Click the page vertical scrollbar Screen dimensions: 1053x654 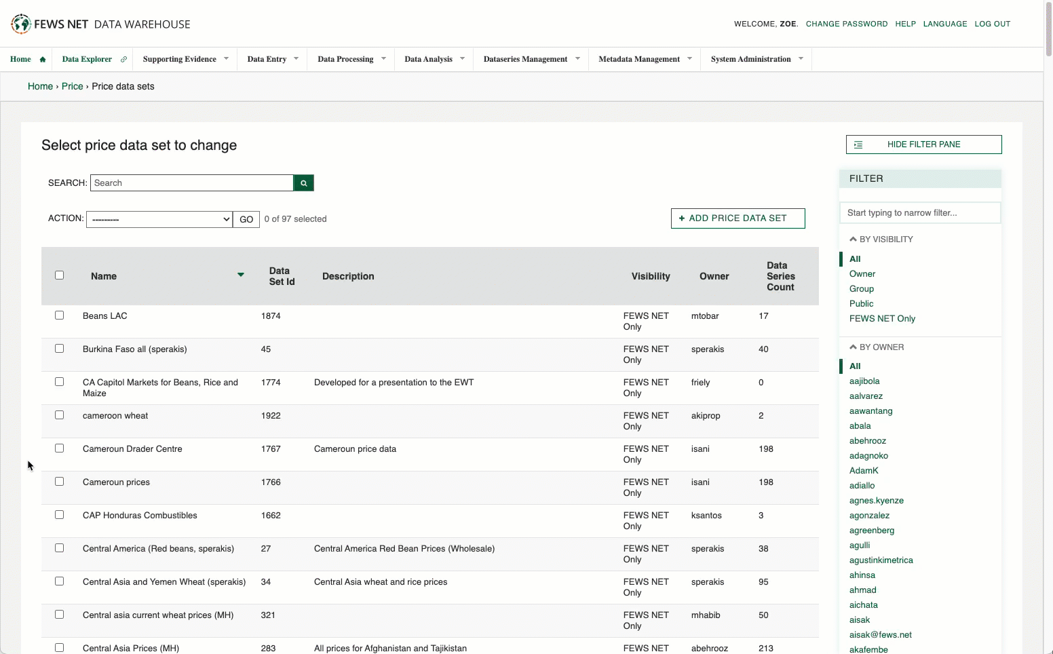click(x=1048, y=31)
